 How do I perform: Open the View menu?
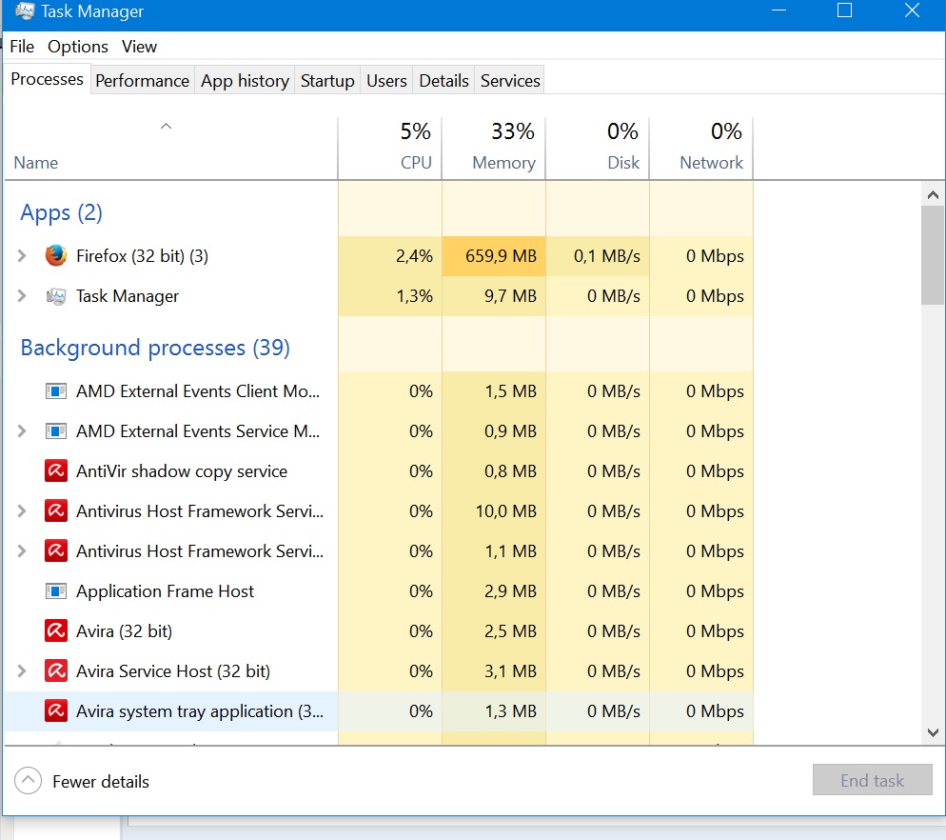pyautogui.click(x=139, y=47)
